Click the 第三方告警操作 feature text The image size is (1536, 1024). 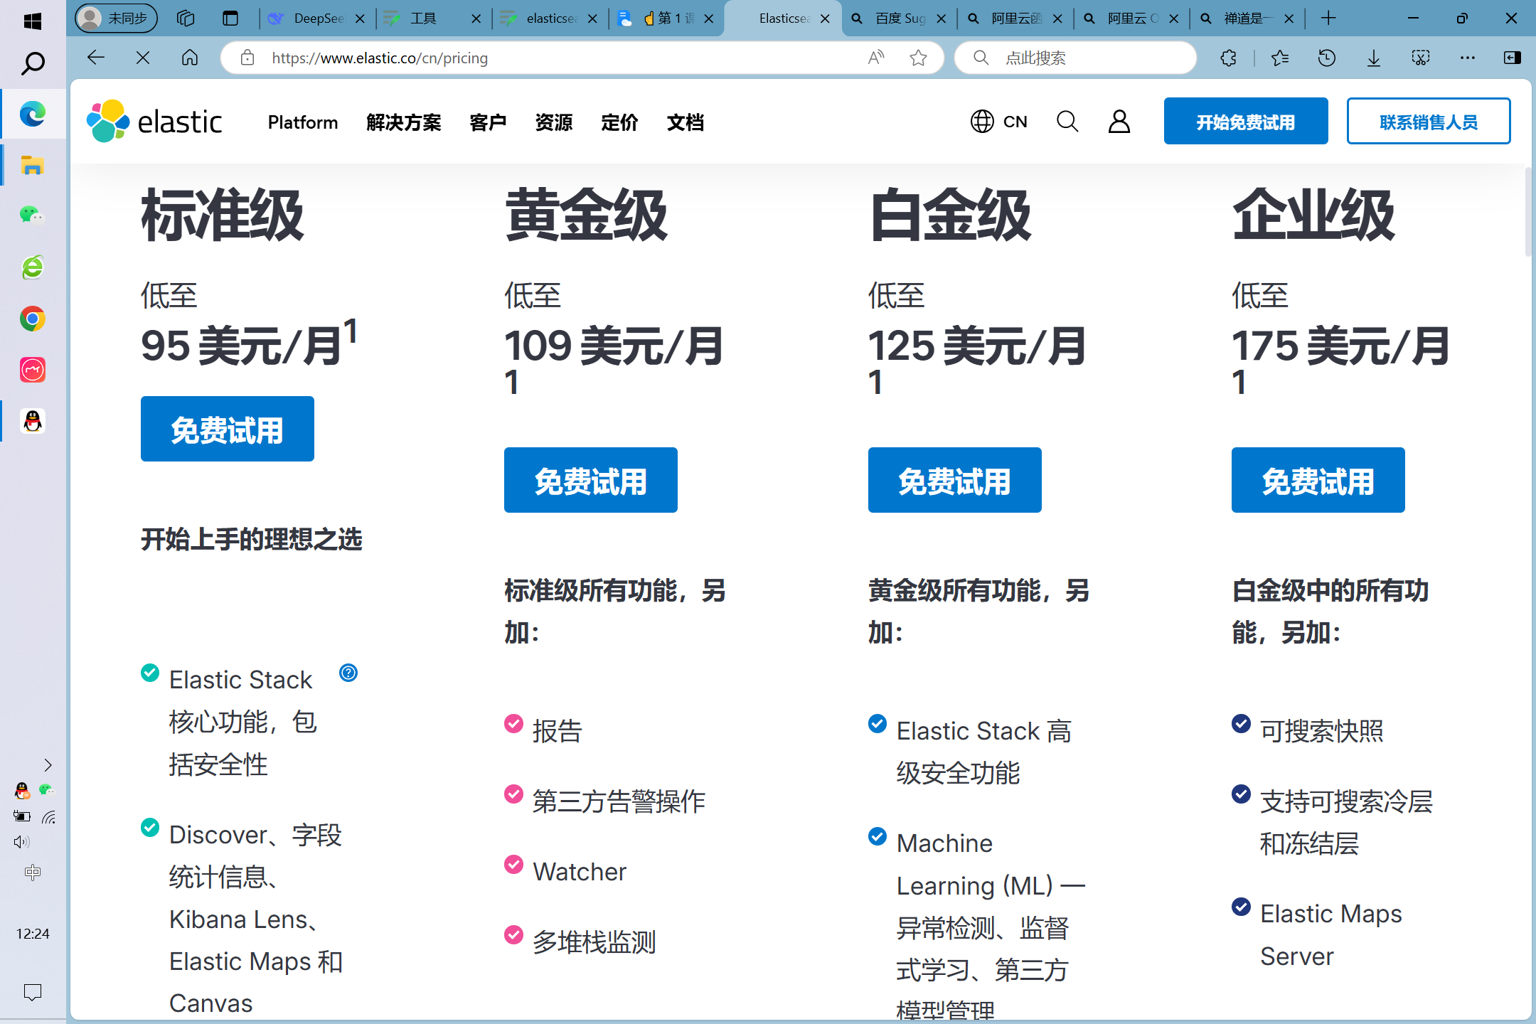(x=619, y=801)
